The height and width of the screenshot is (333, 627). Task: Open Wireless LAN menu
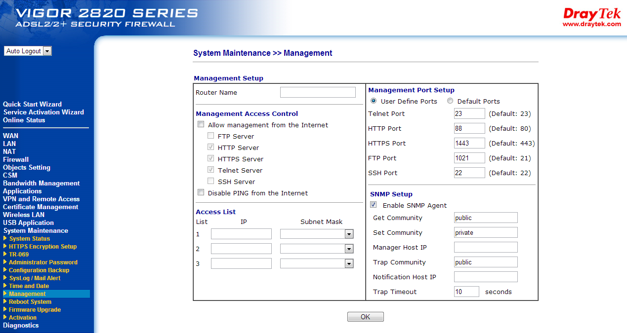[x=24, y=215]
